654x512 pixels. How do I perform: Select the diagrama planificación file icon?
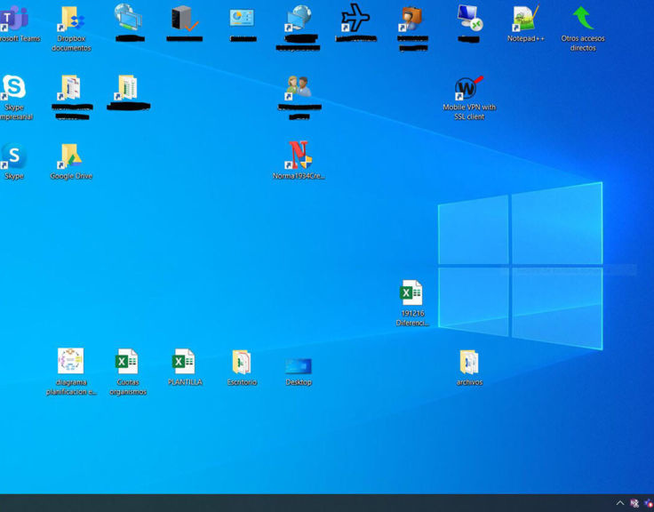click(71, 362)
